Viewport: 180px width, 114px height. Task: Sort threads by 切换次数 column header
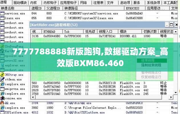tap(150, 32)
